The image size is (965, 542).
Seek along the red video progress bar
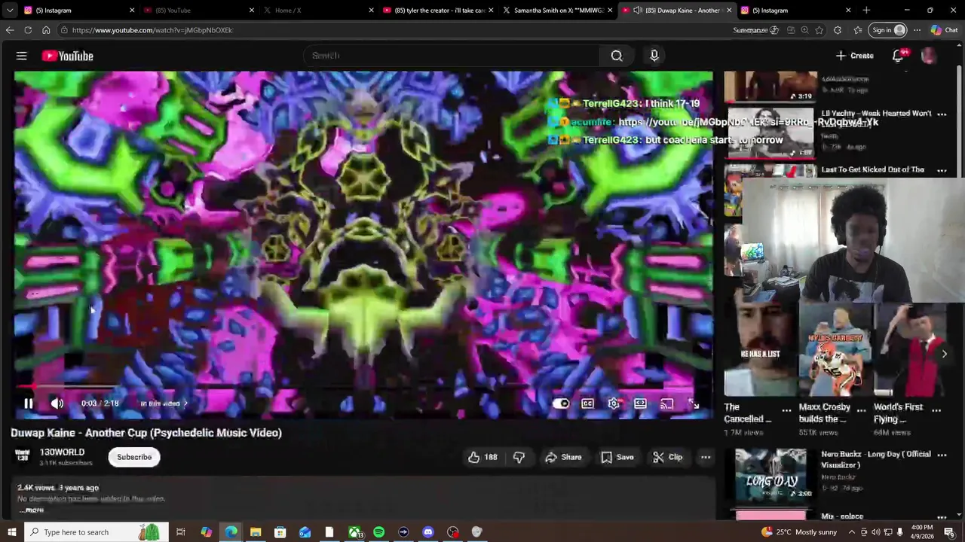click(x=363, y=386)
